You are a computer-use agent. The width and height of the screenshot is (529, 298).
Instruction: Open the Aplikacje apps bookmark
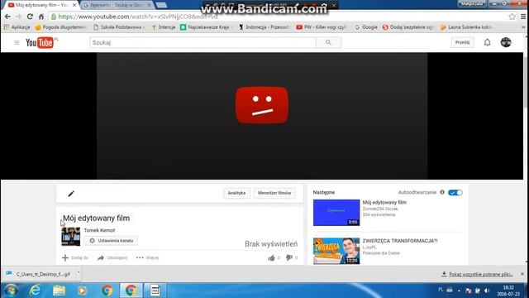pyautogui.click(x=17, y=27)
